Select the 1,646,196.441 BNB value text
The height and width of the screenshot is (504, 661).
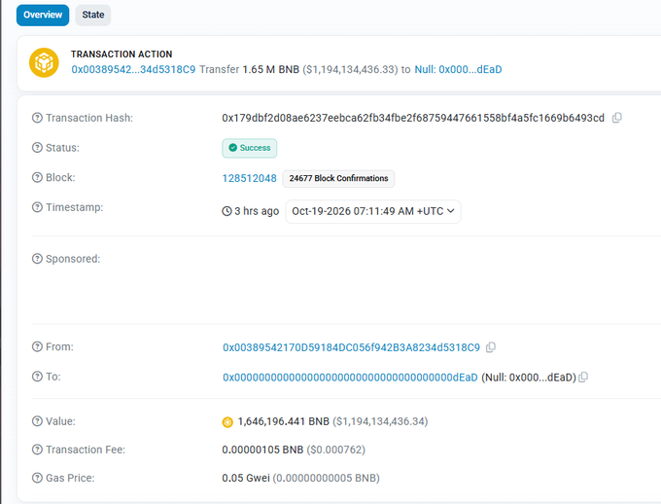[283, 421]
